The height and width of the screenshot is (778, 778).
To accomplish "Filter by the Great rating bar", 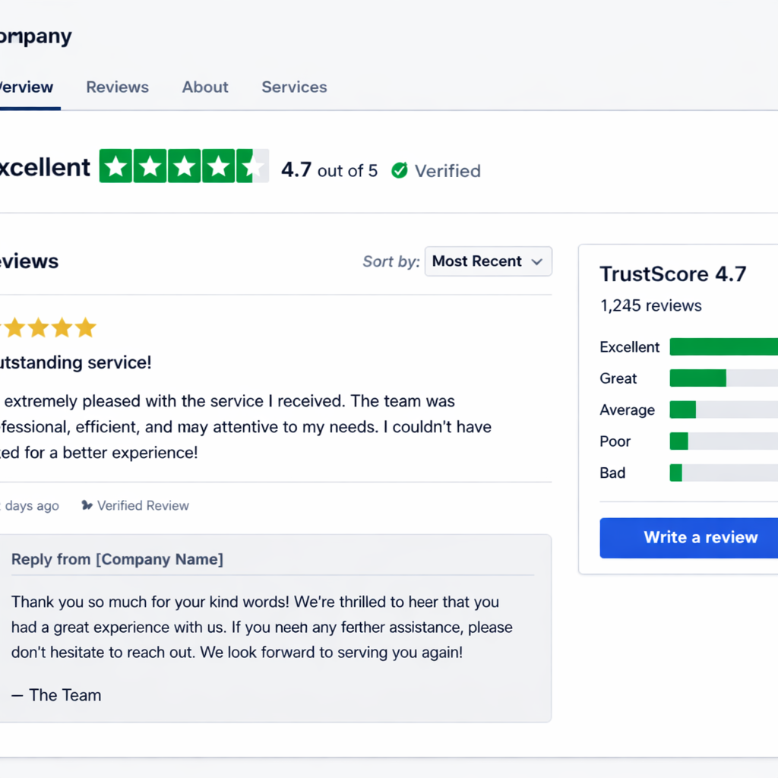I will coord(723,378).
